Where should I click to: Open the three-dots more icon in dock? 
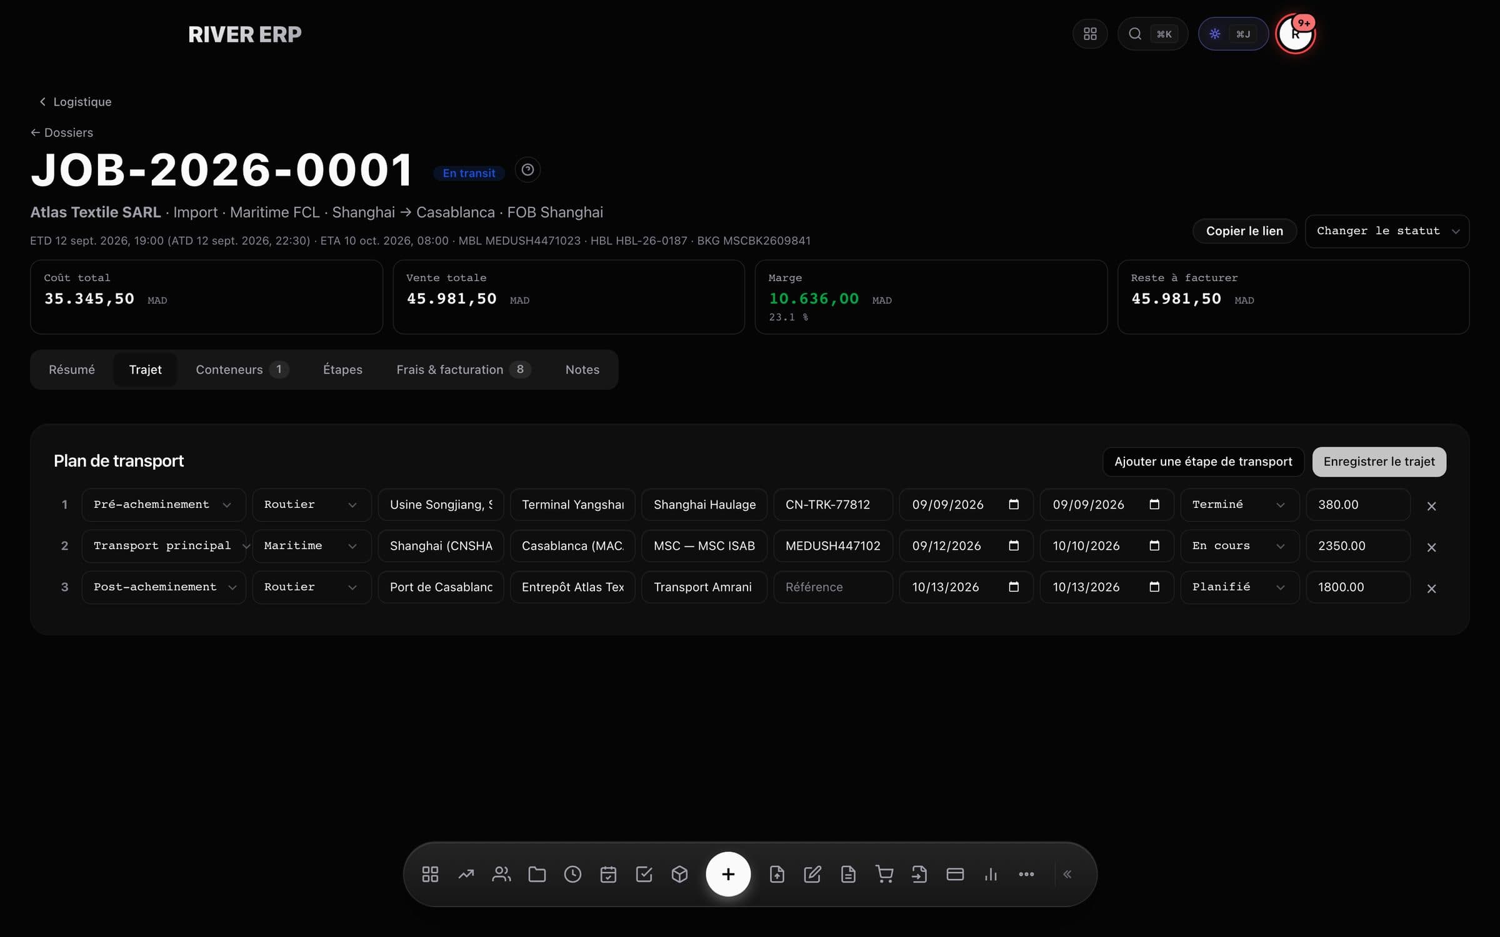tap(1026, 874)
